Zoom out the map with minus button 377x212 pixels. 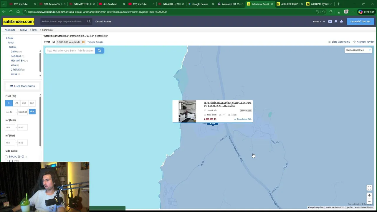click(369, 201)
